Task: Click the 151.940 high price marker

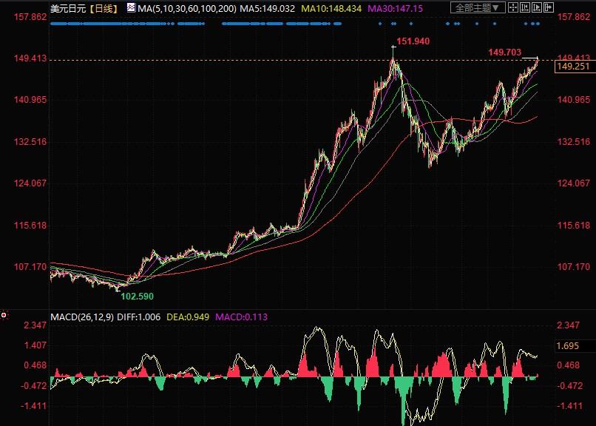Action: pos(413,41)
